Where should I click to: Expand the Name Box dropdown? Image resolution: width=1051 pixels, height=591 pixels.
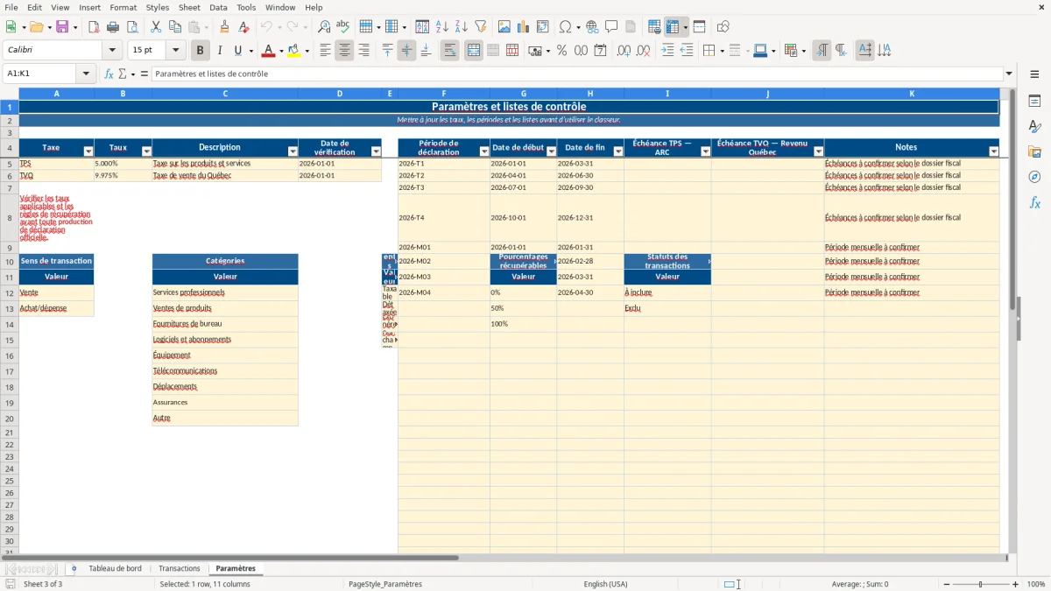pos(86,74)
